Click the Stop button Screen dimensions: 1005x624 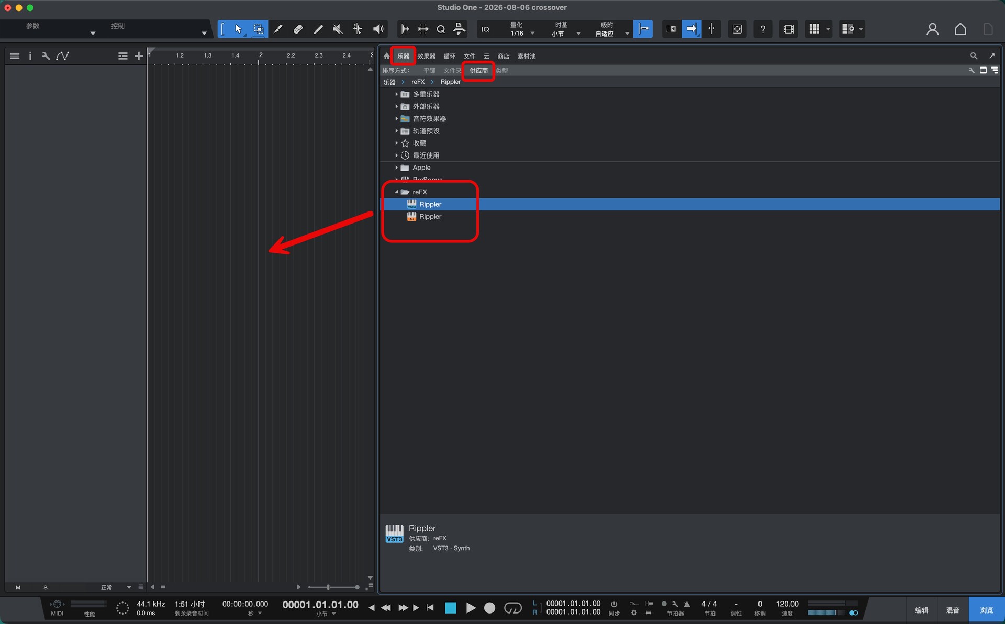point(450,608)
